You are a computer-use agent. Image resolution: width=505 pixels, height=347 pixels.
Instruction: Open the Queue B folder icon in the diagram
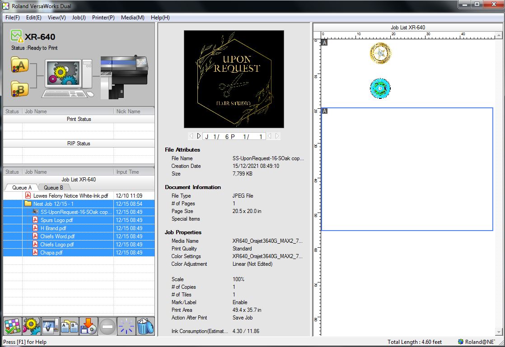[19, 89]
